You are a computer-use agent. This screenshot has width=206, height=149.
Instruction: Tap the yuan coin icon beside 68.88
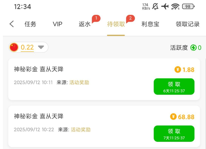point(173,117)
